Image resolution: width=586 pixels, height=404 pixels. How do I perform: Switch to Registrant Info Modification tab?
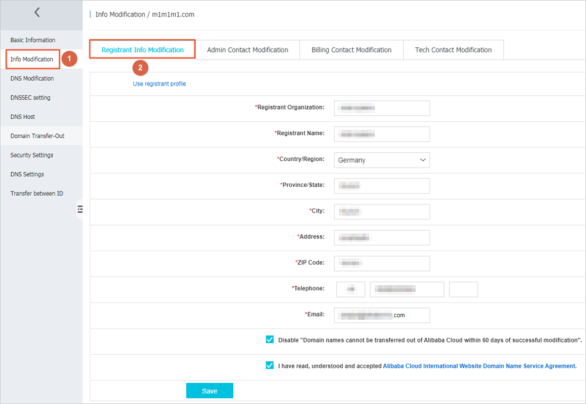point(142,50)
